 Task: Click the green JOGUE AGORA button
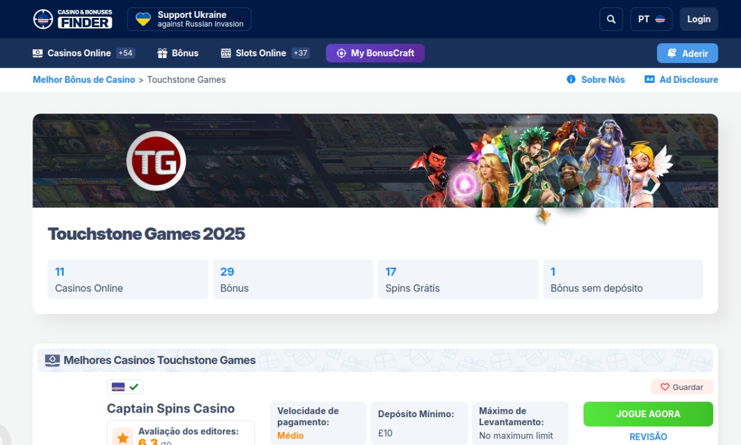point(648,414)
